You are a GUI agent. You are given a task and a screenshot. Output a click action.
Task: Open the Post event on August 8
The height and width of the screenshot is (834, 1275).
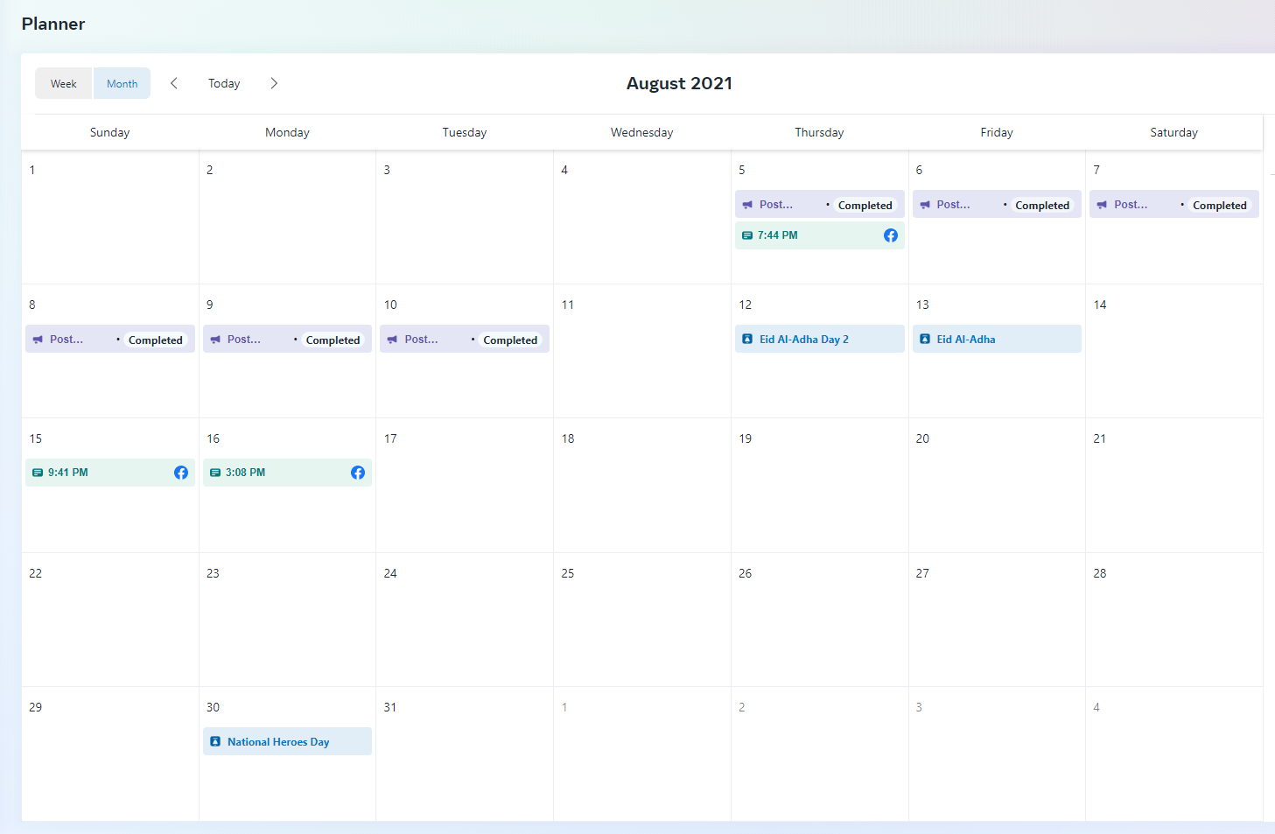click(x=110, y=340)
